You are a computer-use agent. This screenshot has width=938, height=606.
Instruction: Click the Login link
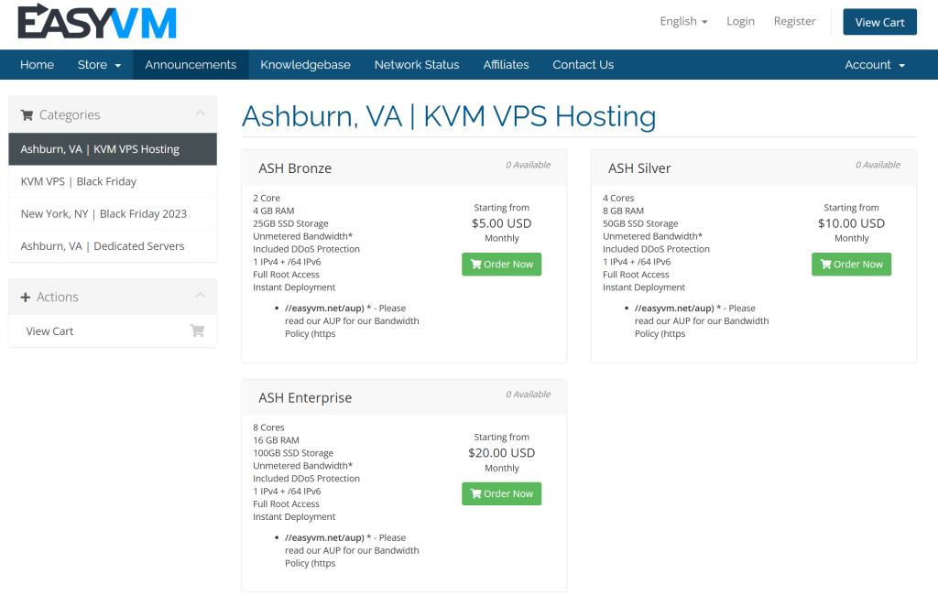pos(740,21)
